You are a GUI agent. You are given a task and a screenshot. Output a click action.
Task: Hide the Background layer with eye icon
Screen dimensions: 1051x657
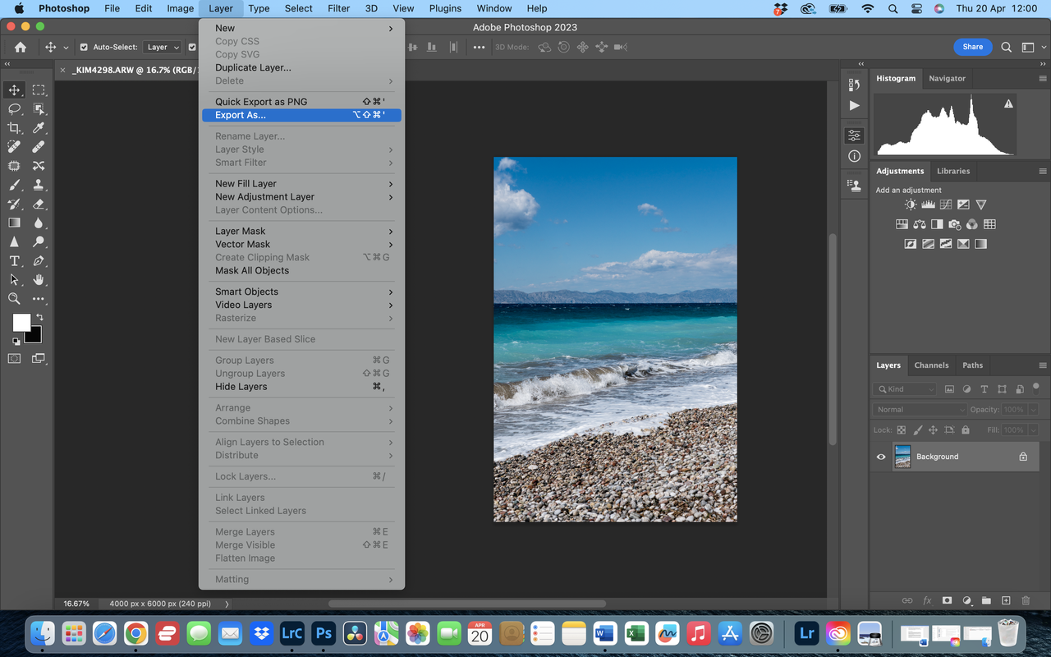881,457
